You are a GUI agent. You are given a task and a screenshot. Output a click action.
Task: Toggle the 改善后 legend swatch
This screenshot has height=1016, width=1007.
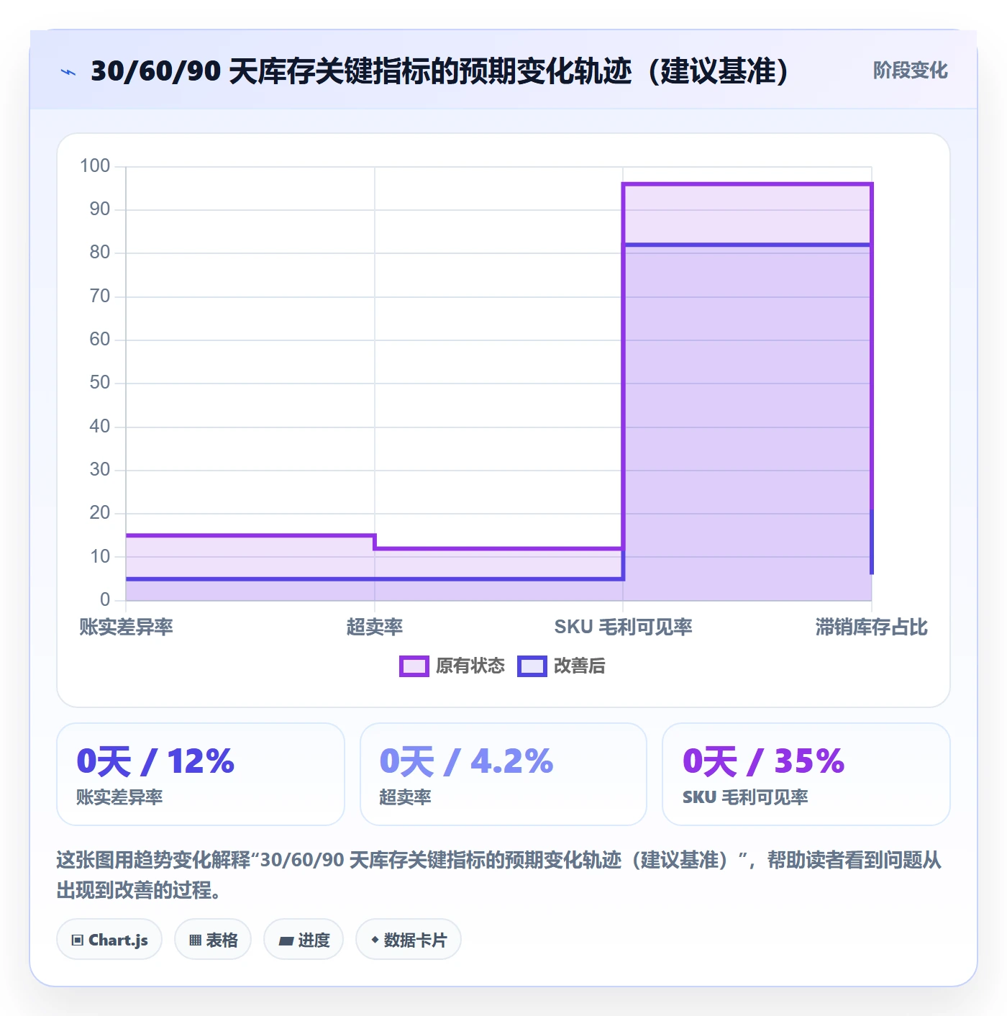(532, 666)
